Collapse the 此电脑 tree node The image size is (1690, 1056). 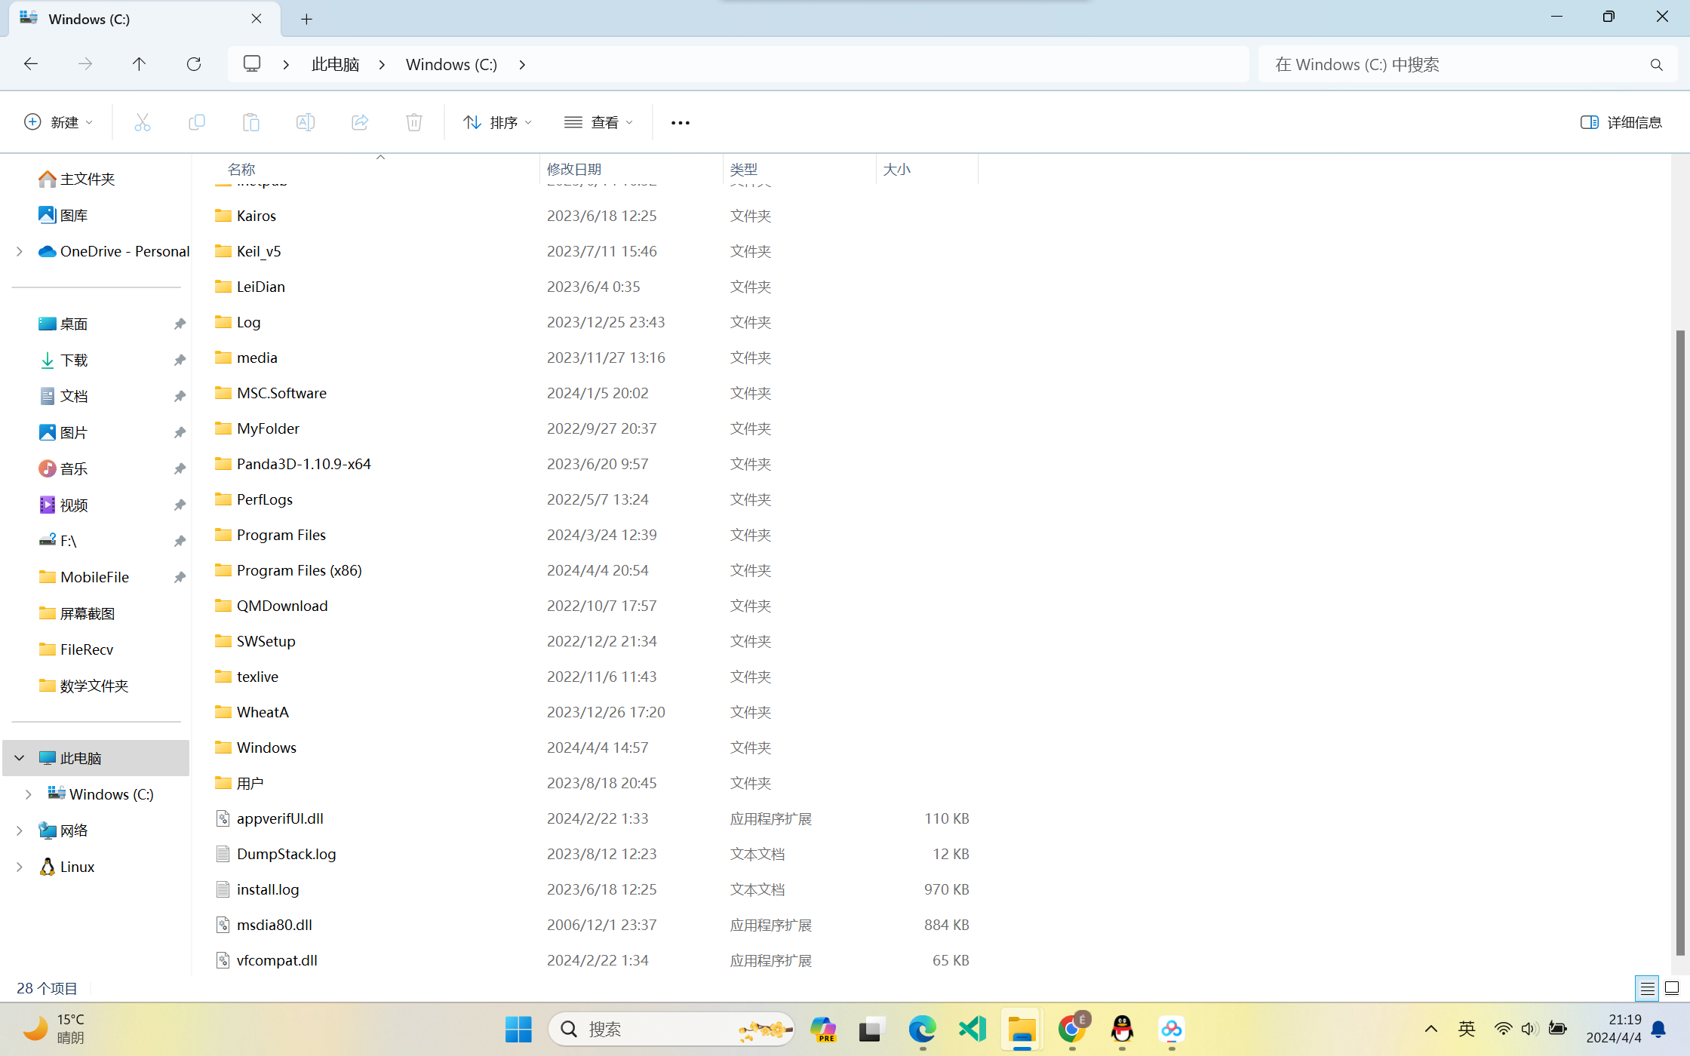[20, 758]
